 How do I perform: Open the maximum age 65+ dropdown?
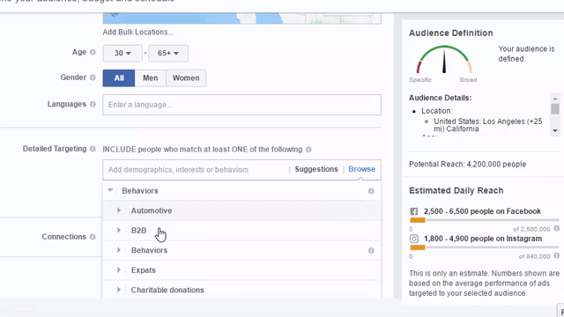[x=168, y=53]
